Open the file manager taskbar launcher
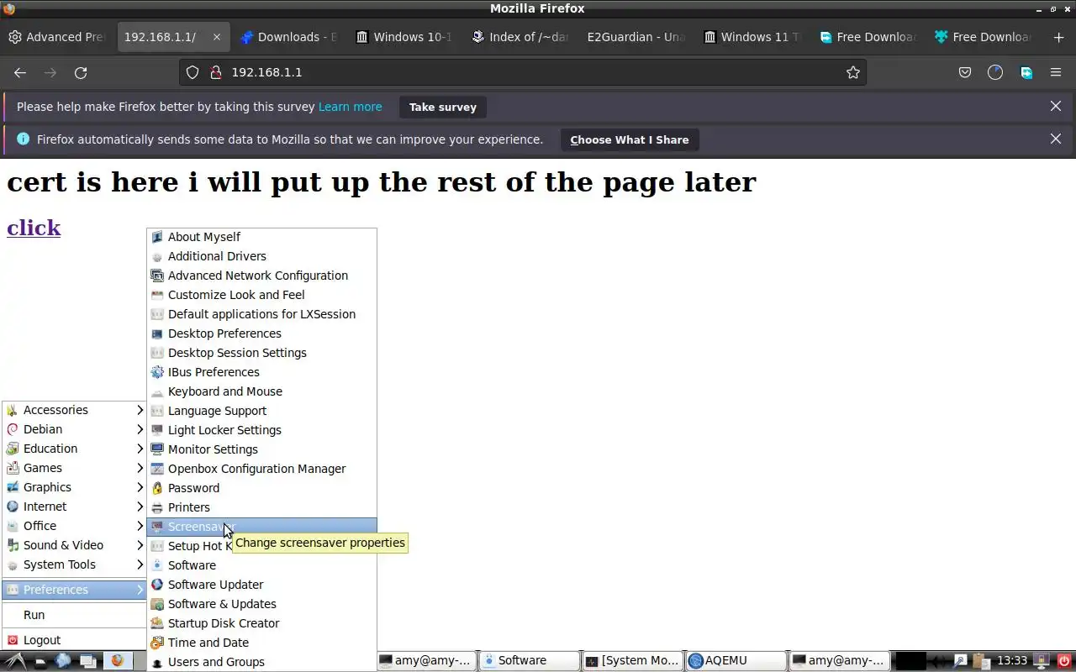Viewport: 1076px width, 672px height. pos(40,661)
